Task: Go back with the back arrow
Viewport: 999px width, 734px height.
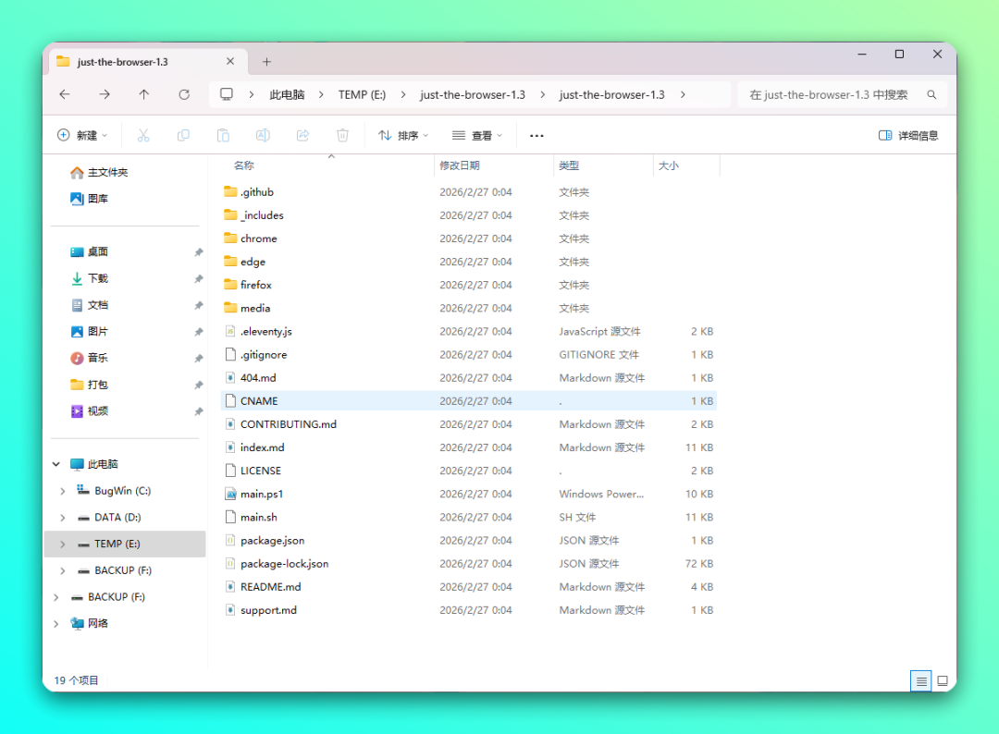Action: (64, 94)
